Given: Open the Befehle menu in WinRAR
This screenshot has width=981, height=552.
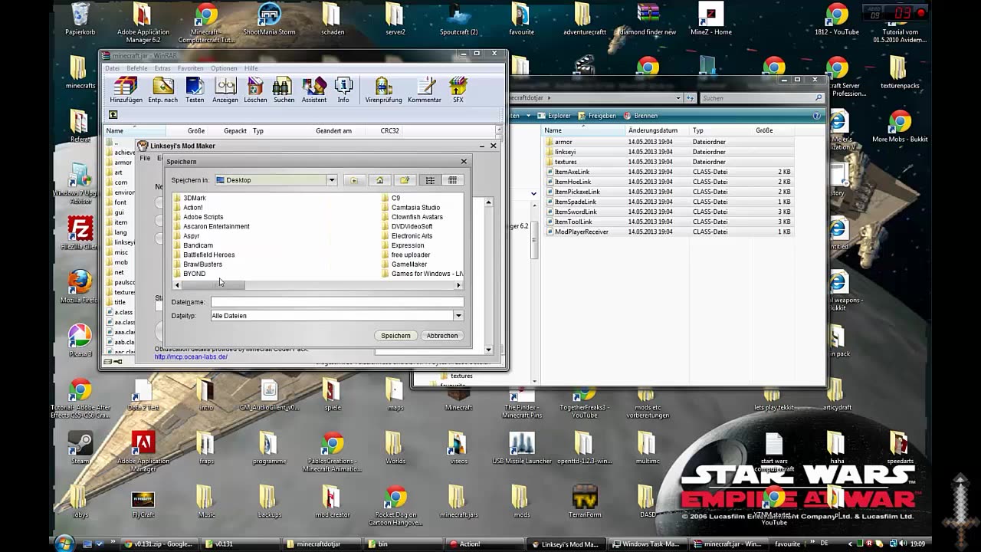Looking at the screenshot, I should [x=137, y=68].
